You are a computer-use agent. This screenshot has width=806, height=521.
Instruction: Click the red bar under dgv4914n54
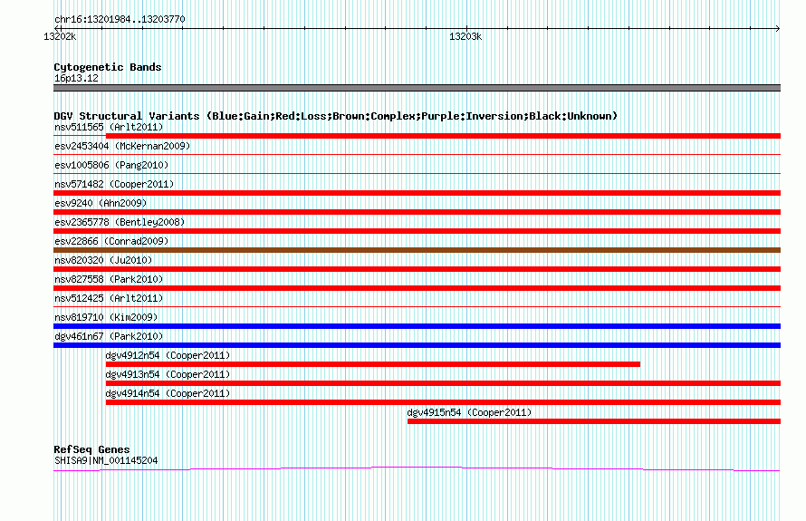click(443, 402)
